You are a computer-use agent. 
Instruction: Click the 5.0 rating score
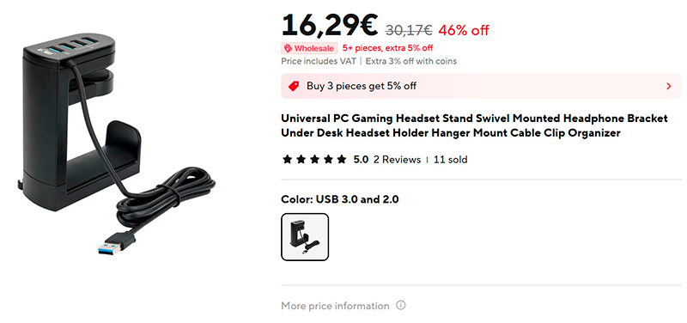[361, 160]
